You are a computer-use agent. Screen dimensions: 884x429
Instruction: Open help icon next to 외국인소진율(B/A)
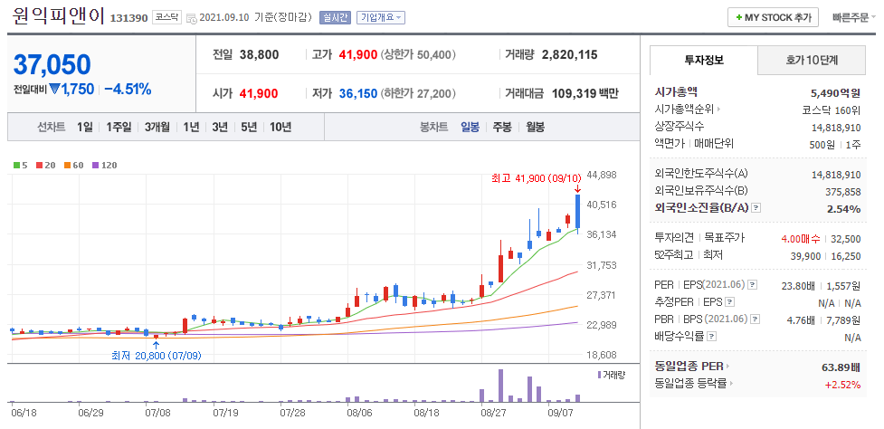[756, 208]
